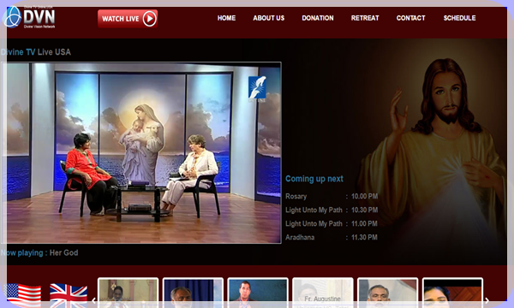This screenshot has width=514, height=308.
Task: Go to the Donation page
Action: pyautogui.click(x=318, y=18)
